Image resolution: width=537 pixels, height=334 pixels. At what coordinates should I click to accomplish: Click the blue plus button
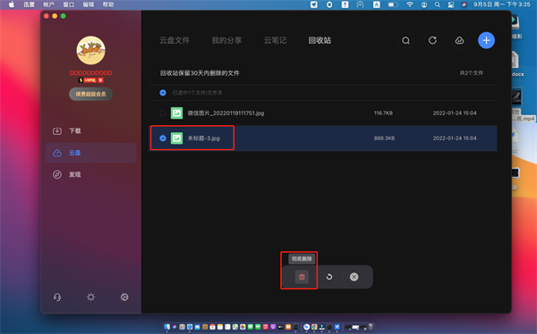pos(486,40)
